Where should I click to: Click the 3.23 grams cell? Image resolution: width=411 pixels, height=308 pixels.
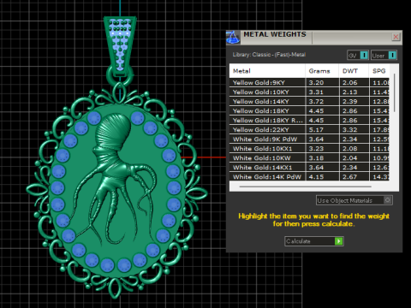coord(322,149)
